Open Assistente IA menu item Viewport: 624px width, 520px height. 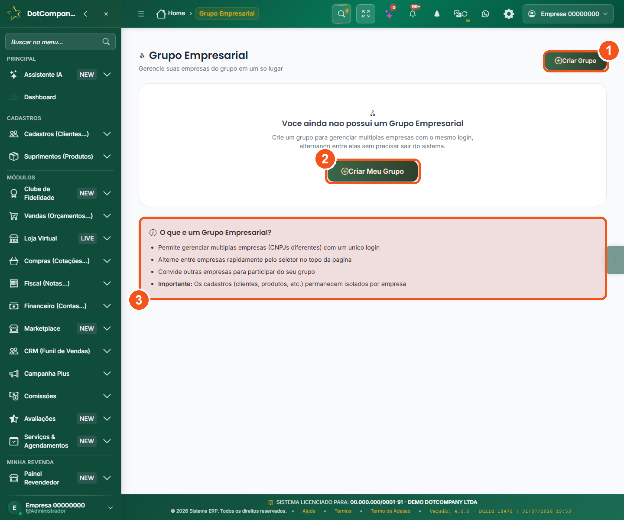(x=60, y=75)
